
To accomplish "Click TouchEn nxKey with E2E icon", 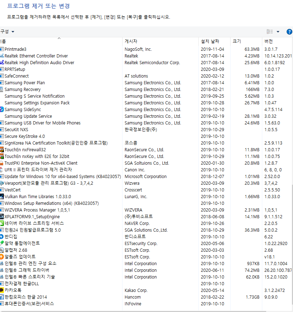I will 2,157.
